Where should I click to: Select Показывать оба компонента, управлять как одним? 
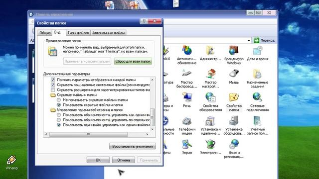click(x=59, y=115)
